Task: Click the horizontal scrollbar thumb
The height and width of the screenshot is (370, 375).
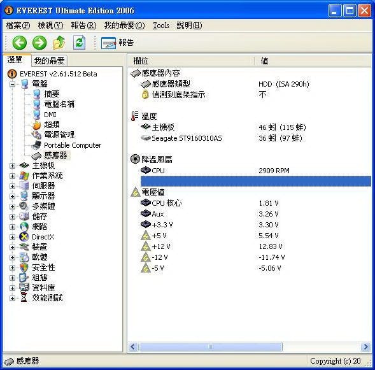Action: click(x=211, y=347)
